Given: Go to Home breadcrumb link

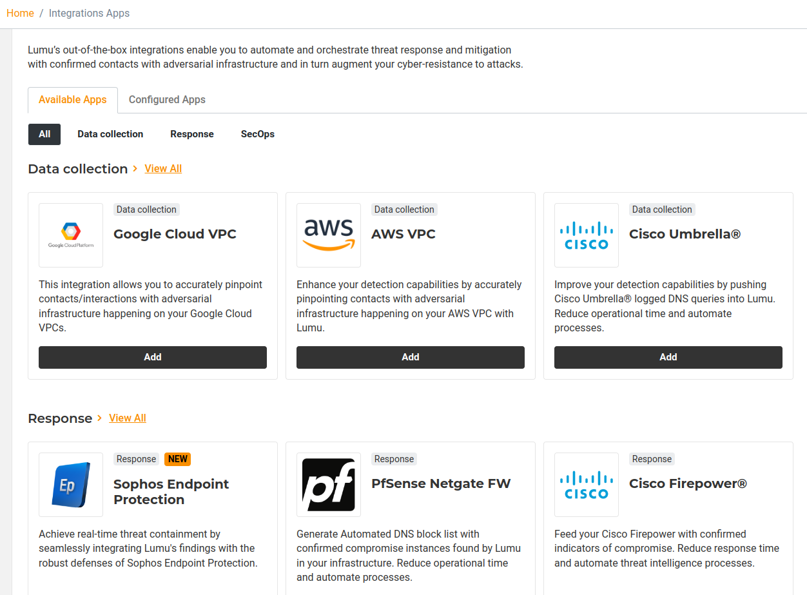Looking at the screenshot, I should (20, 13).
